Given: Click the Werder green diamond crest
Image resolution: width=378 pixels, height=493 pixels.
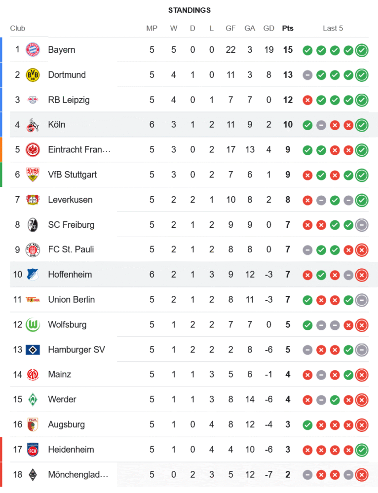Looking at the screenshot, I should (x=33, y=399).
